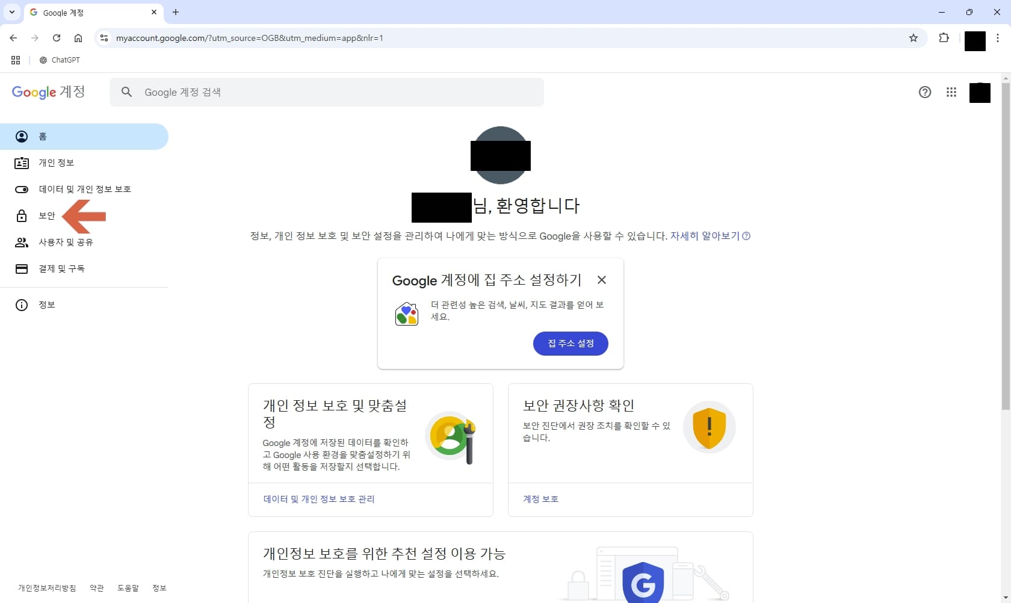Click the 계정 보호 link

(539, 499)
